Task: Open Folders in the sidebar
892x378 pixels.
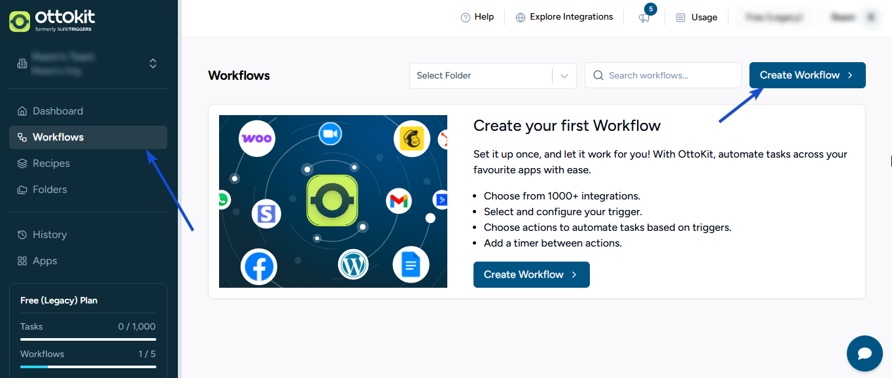Action: tap(88, 190)
